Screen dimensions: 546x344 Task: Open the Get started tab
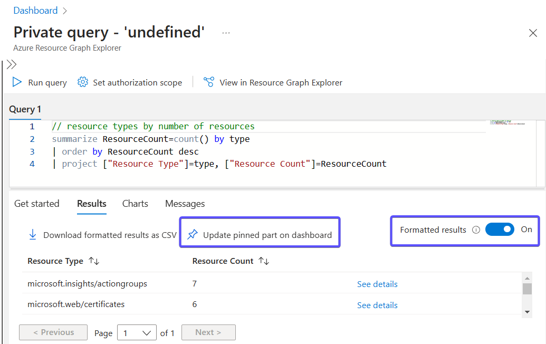[37, 204]
